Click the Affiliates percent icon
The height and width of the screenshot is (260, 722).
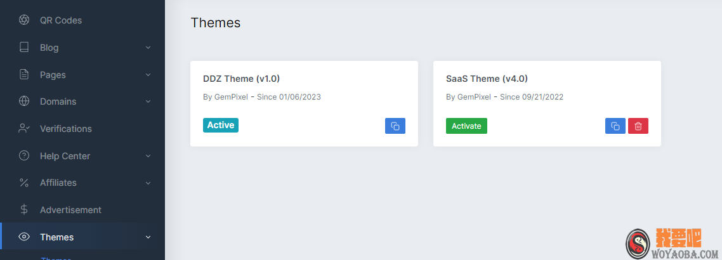click(x=24, y=183)
